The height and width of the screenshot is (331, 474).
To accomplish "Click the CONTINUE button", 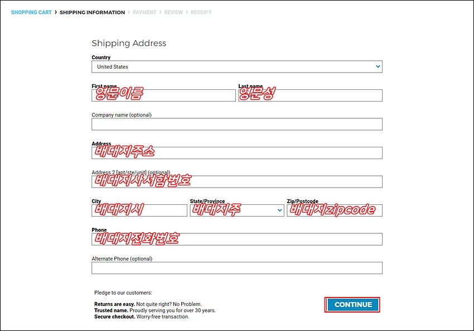I will click(352, 305).
